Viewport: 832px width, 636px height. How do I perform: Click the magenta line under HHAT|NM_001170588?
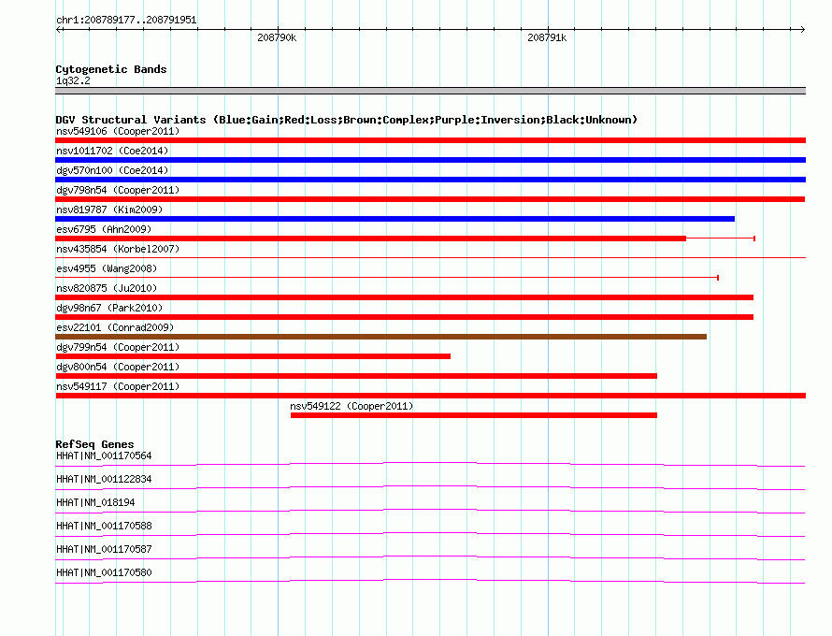coord(430,535)
